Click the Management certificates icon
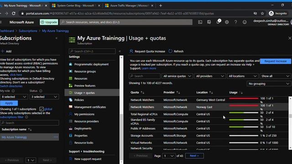This screenshot has height=164, width=292. (71, 107)
